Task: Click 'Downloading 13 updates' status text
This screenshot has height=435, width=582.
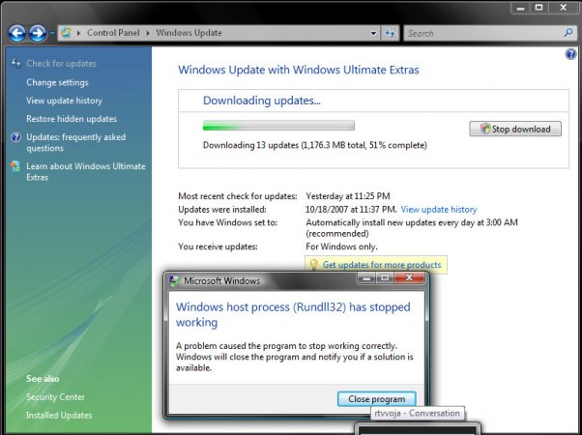Action: click(315, 145)
